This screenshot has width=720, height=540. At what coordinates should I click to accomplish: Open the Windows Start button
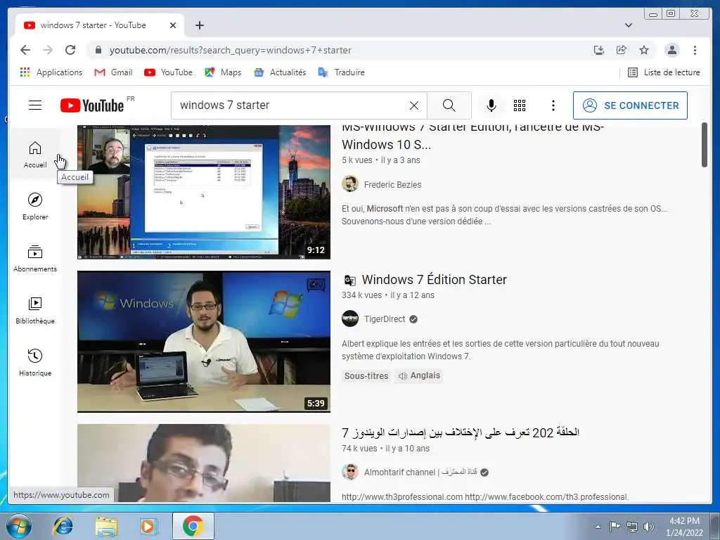tap(19, 526)
